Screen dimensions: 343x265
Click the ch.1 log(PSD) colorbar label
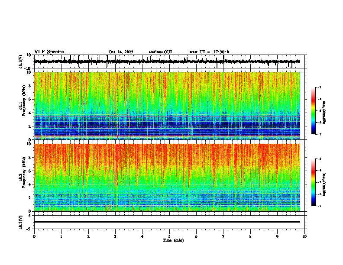coord(324,113)
